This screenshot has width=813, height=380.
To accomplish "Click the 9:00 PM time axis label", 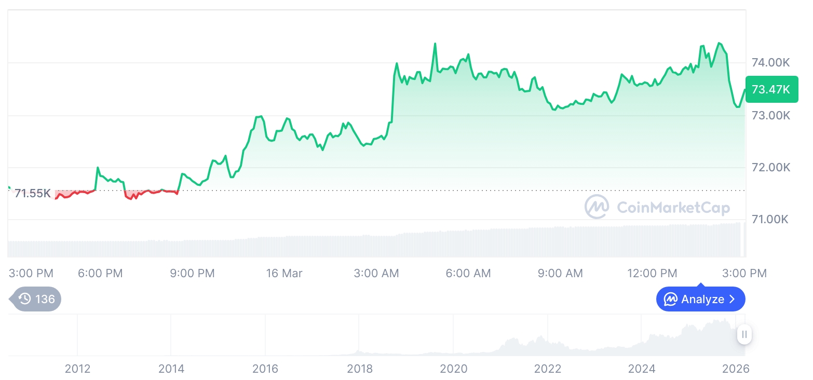I will tap(192, 273).
